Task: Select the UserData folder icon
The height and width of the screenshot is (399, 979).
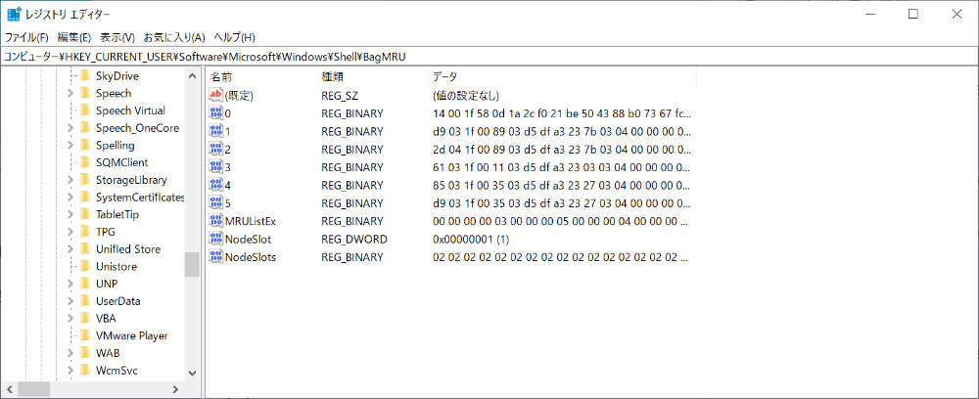Action: (85, 301)
